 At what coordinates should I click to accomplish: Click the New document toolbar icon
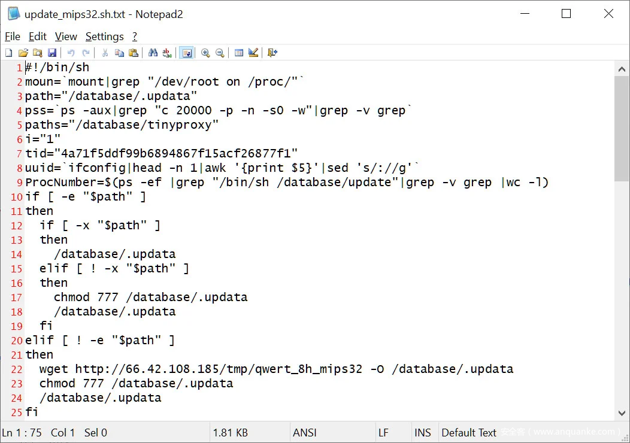[x=9, y=53]
